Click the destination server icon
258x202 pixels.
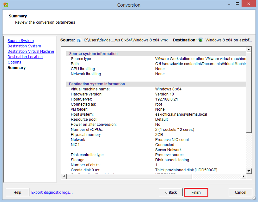coord(201,40)
